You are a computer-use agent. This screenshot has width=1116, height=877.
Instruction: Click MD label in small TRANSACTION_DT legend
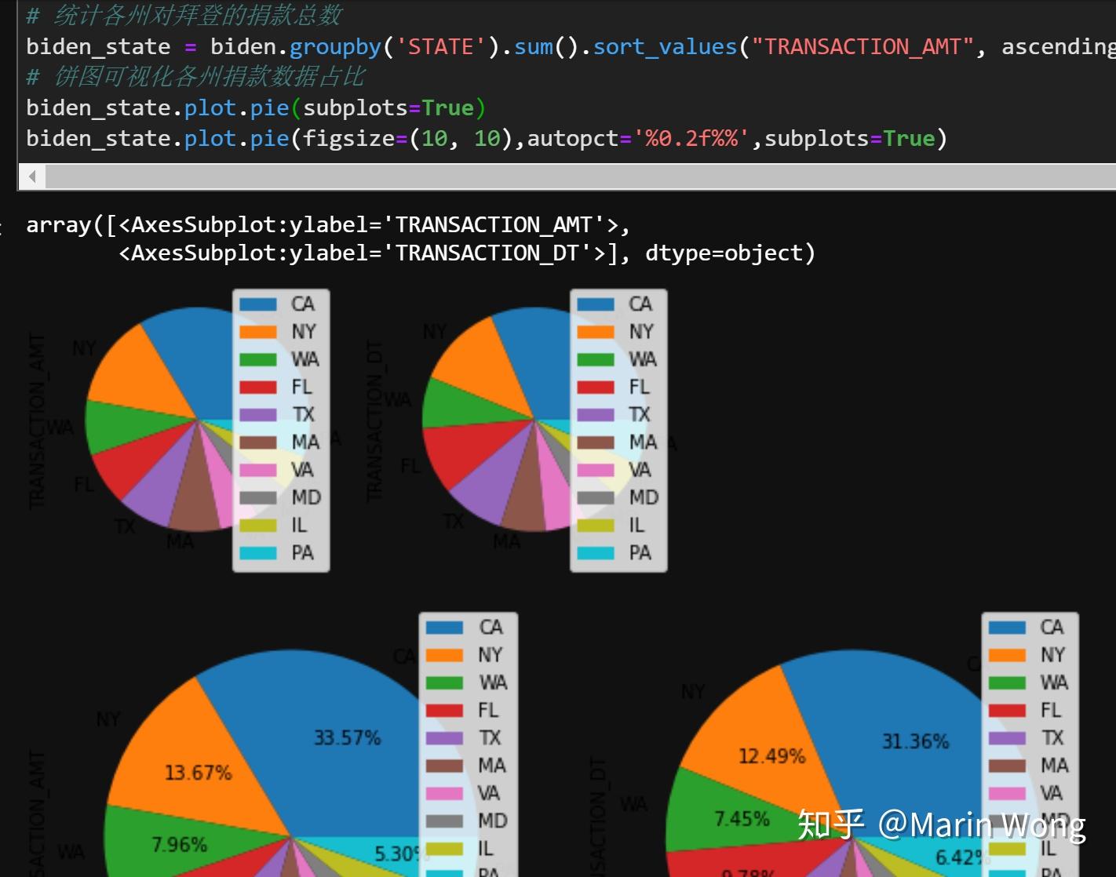pos(644,497)
